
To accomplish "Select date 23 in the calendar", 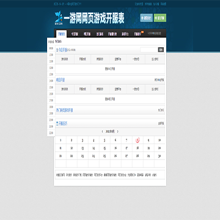I will 82,156.
